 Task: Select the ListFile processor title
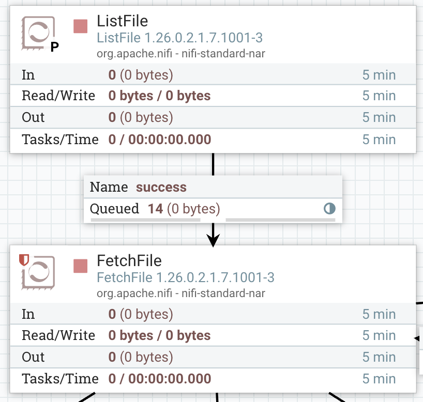coord(123,21)
